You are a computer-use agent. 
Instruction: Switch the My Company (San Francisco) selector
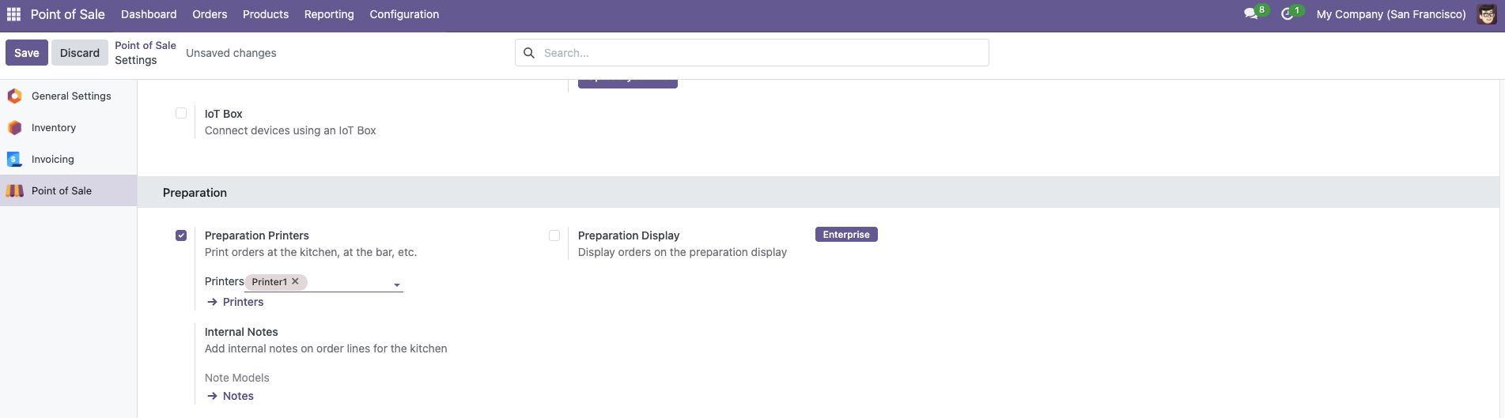tap(1390, 14)
